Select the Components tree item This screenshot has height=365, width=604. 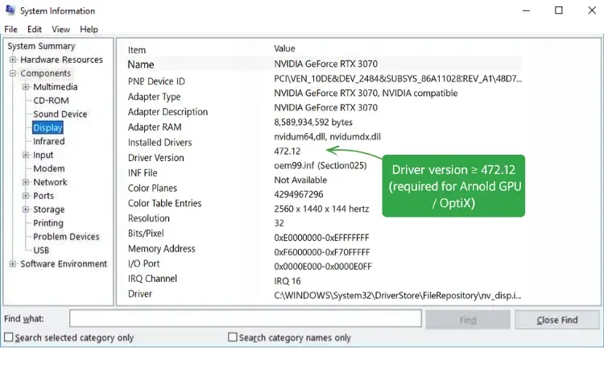point(45,73)
